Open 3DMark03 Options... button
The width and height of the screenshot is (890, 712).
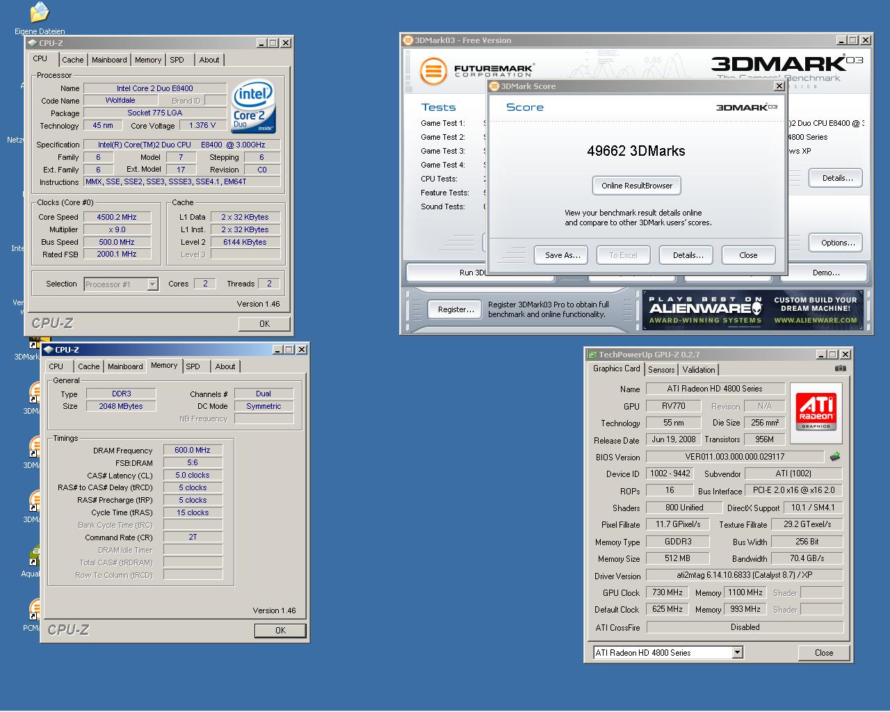click(x=836, y=243)
